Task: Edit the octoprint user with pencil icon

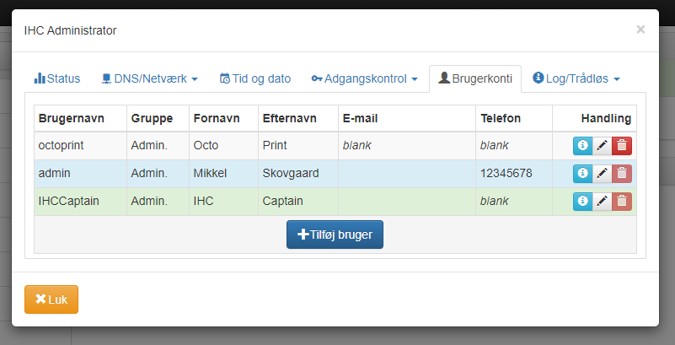Action: tap(602, 146)
